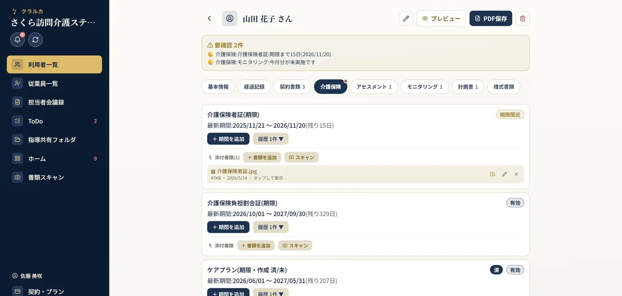Viewport: 622px width, 296px height.
Task: Rename 介護保険者証.jpg with pencil icon
Action: [x=505, y=174]
